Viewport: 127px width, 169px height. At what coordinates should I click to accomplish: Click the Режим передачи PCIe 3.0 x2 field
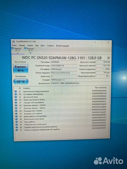click(x=64, y=73)
